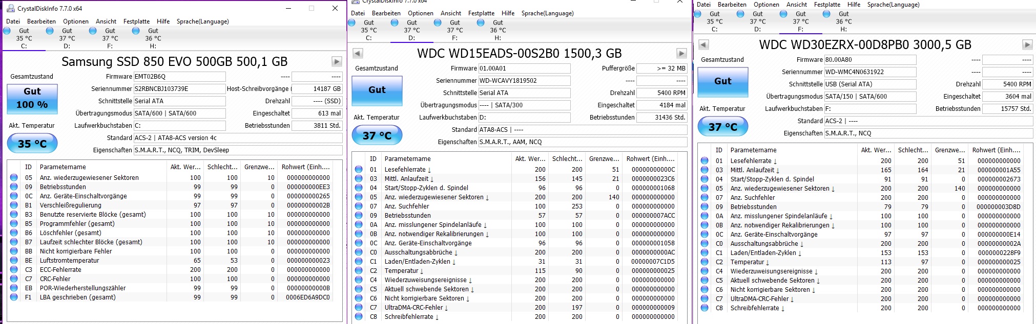Click status orb for Programmfehler (gesamt) row
Image resolution: width=1036 pixels, height=324 pixels.
[14, 223]
